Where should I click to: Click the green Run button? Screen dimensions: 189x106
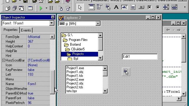(41, 8)
